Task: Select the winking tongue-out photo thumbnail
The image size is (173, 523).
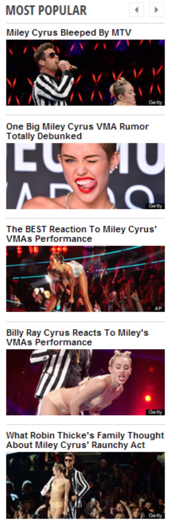Action: tap(85, 176)
